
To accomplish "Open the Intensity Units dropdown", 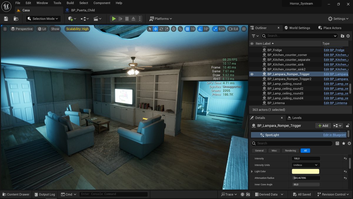I will pos(306,165).
